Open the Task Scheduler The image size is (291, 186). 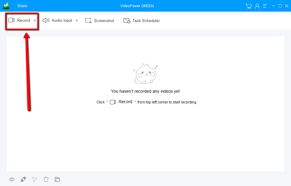[x=142, y=21]
